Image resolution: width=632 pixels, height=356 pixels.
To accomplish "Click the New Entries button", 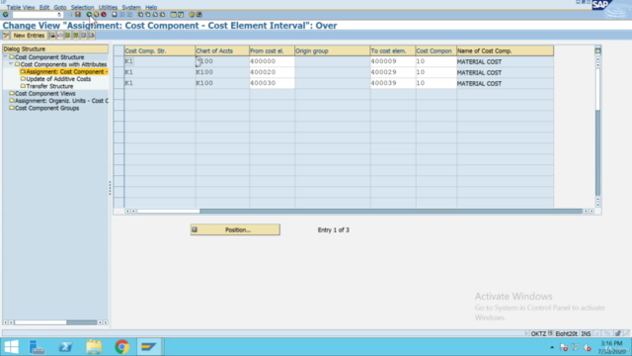I will 29,36.
